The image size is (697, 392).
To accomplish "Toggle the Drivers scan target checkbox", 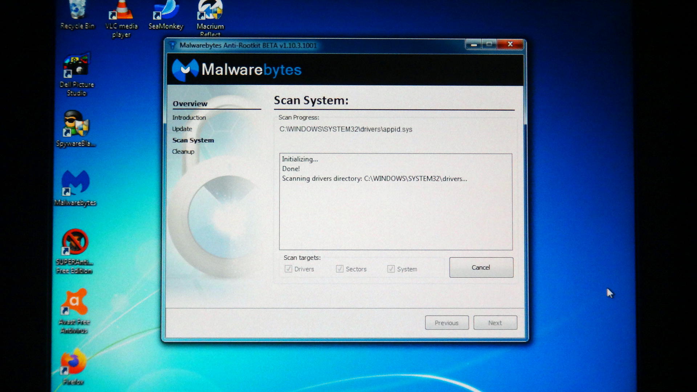I will click(x=288, y=269).
